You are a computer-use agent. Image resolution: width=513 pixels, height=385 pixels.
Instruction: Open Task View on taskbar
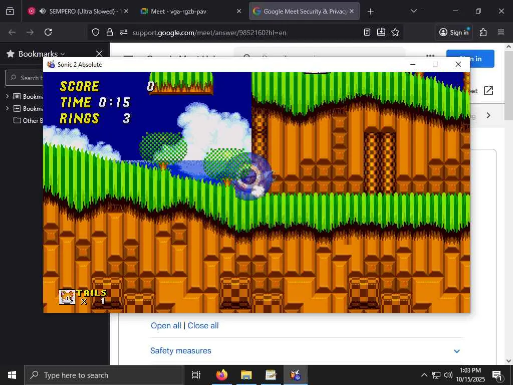tap(196, 375)
